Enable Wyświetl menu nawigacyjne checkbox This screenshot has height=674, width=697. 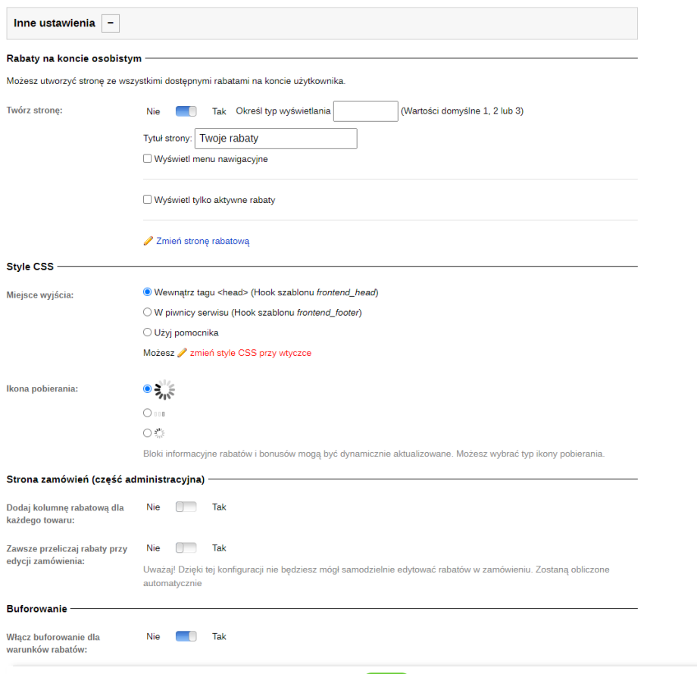point(148,159)
